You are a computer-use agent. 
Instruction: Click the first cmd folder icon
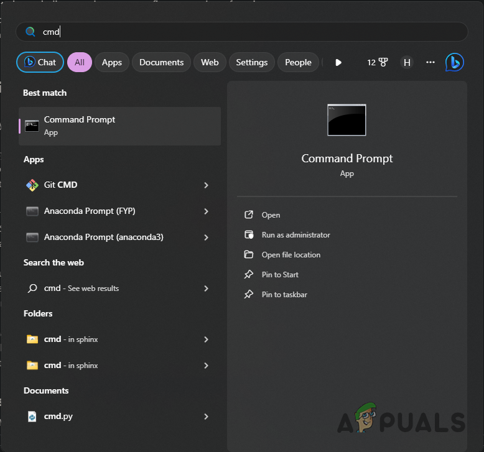point(32,339)
